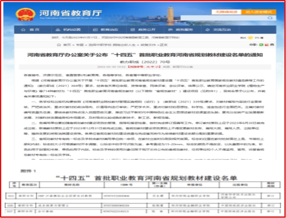Click serial number 327 in the table
The image size is (286, 218).
coord(10,211)
